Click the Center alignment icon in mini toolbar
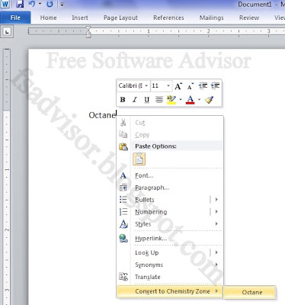This screenshot has width=285, height=305. point(159,100)
